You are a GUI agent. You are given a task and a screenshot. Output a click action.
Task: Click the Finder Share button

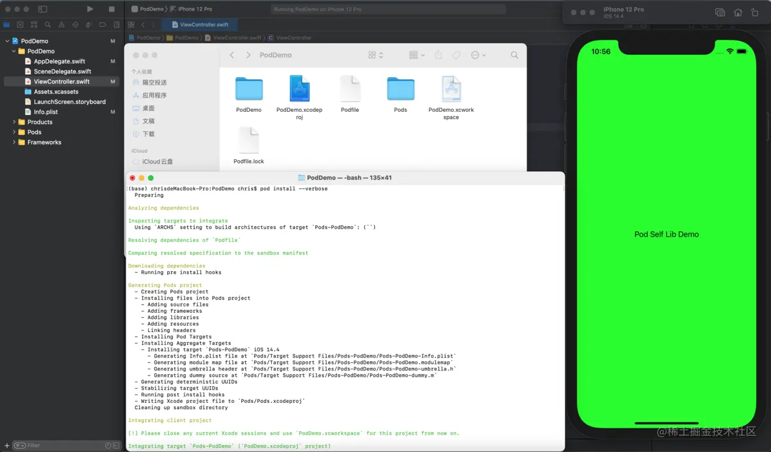(438, 55)
